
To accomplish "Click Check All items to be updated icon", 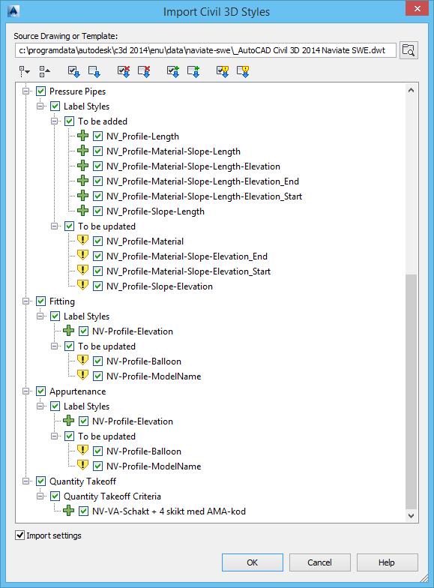I will point(222,71).
